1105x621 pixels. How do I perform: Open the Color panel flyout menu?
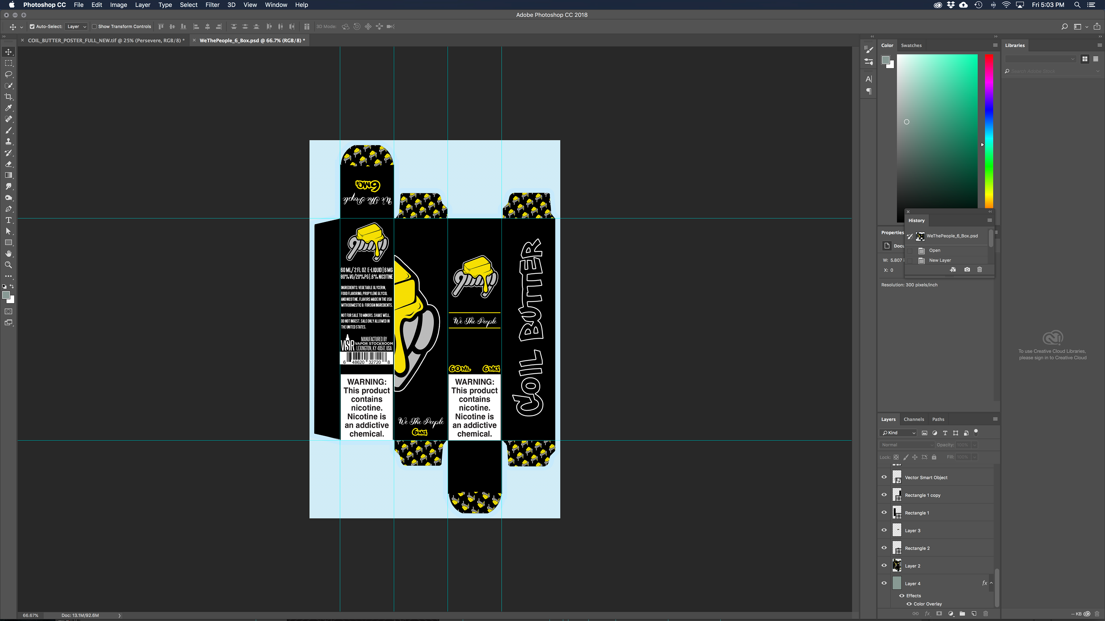(995, 45)
